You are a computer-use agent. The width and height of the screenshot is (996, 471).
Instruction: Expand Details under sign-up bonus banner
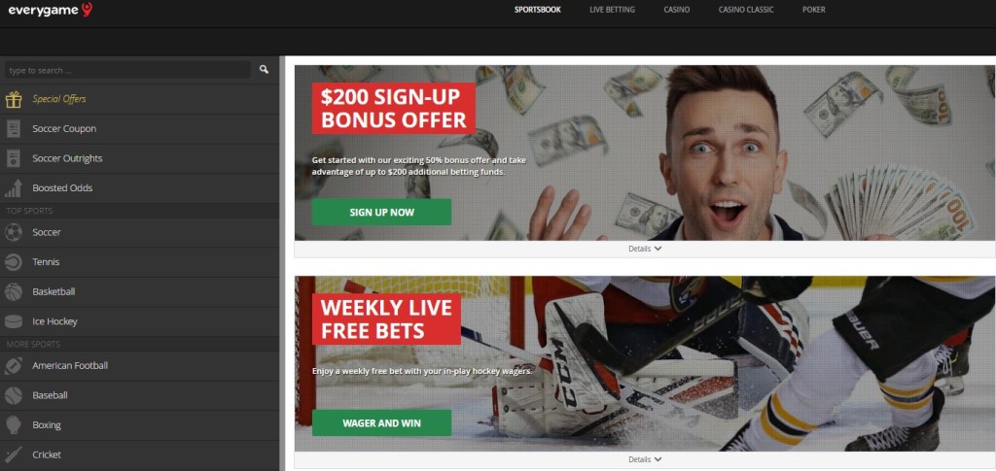click(645, 249)
